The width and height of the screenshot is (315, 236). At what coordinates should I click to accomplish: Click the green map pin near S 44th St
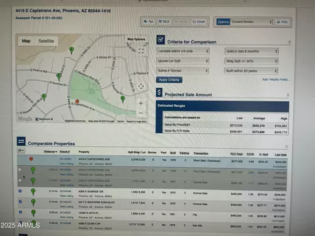click(x=72, y=50)
